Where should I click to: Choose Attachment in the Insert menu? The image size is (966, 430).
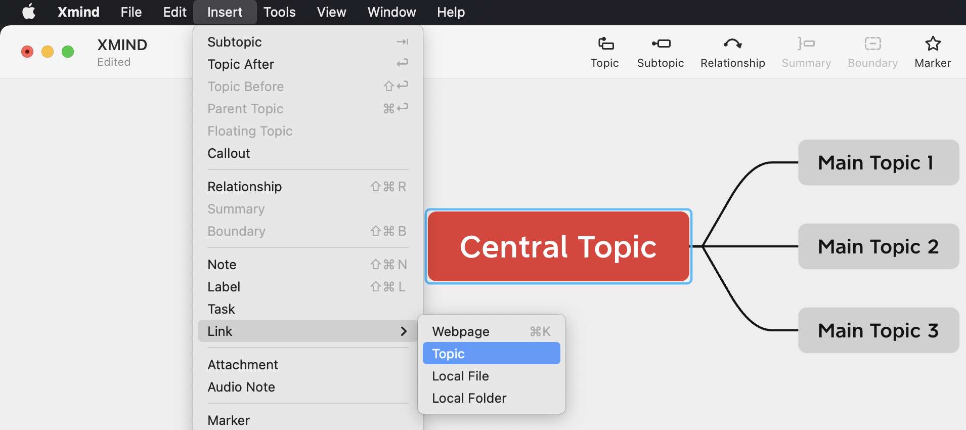[x=308, y=365]
